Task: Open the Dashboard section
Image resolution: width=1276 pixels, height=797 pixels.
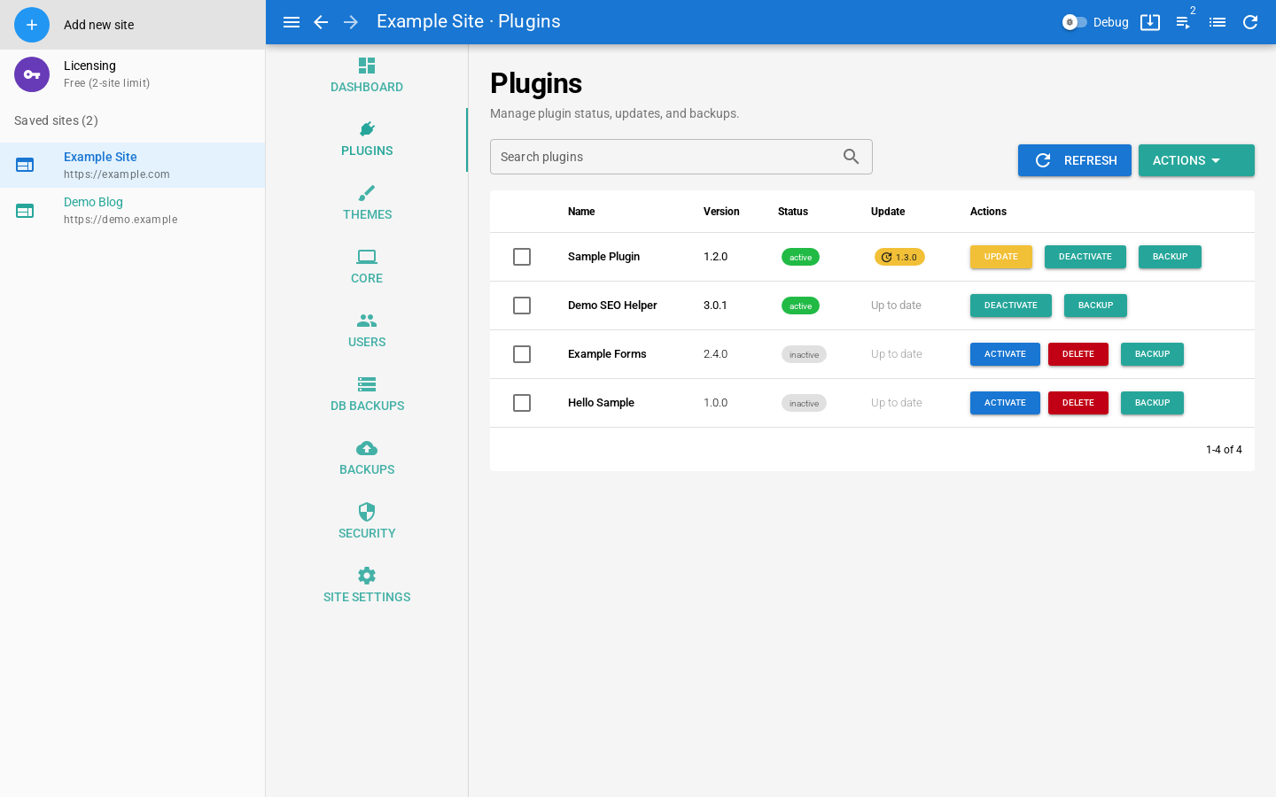Action: tap(367, 76)
